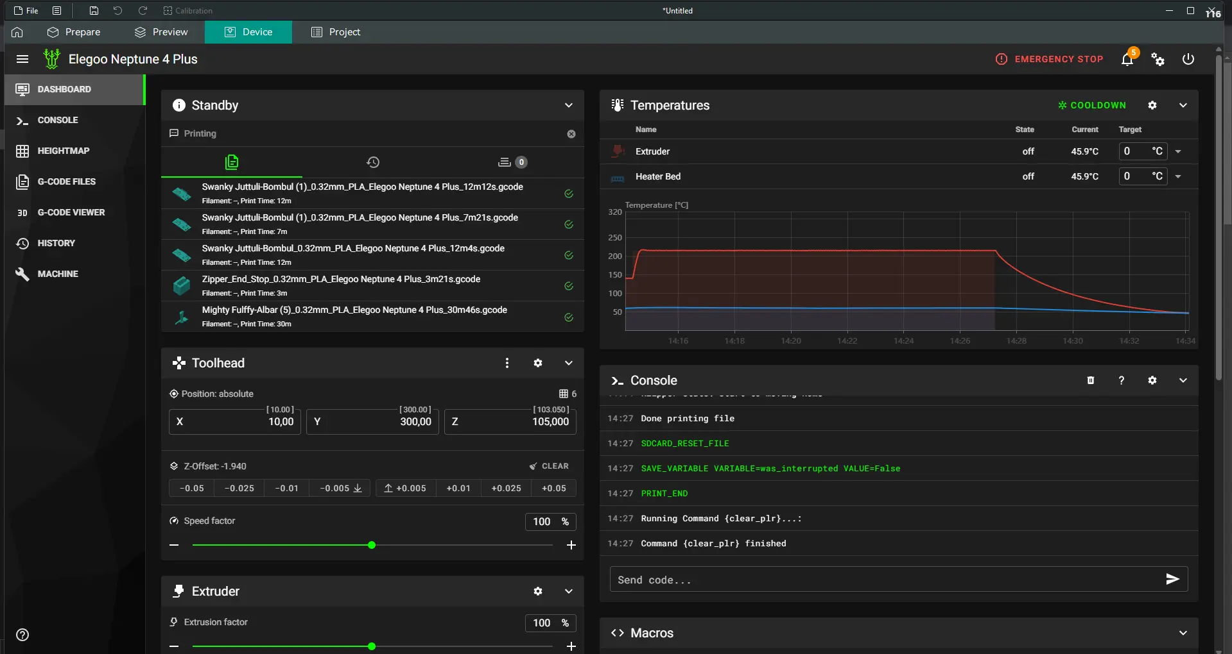This screenshot has height=654, width=1232.
Task: Toggle the sidebar hamburger menu
Action: (x=22, y=59)
